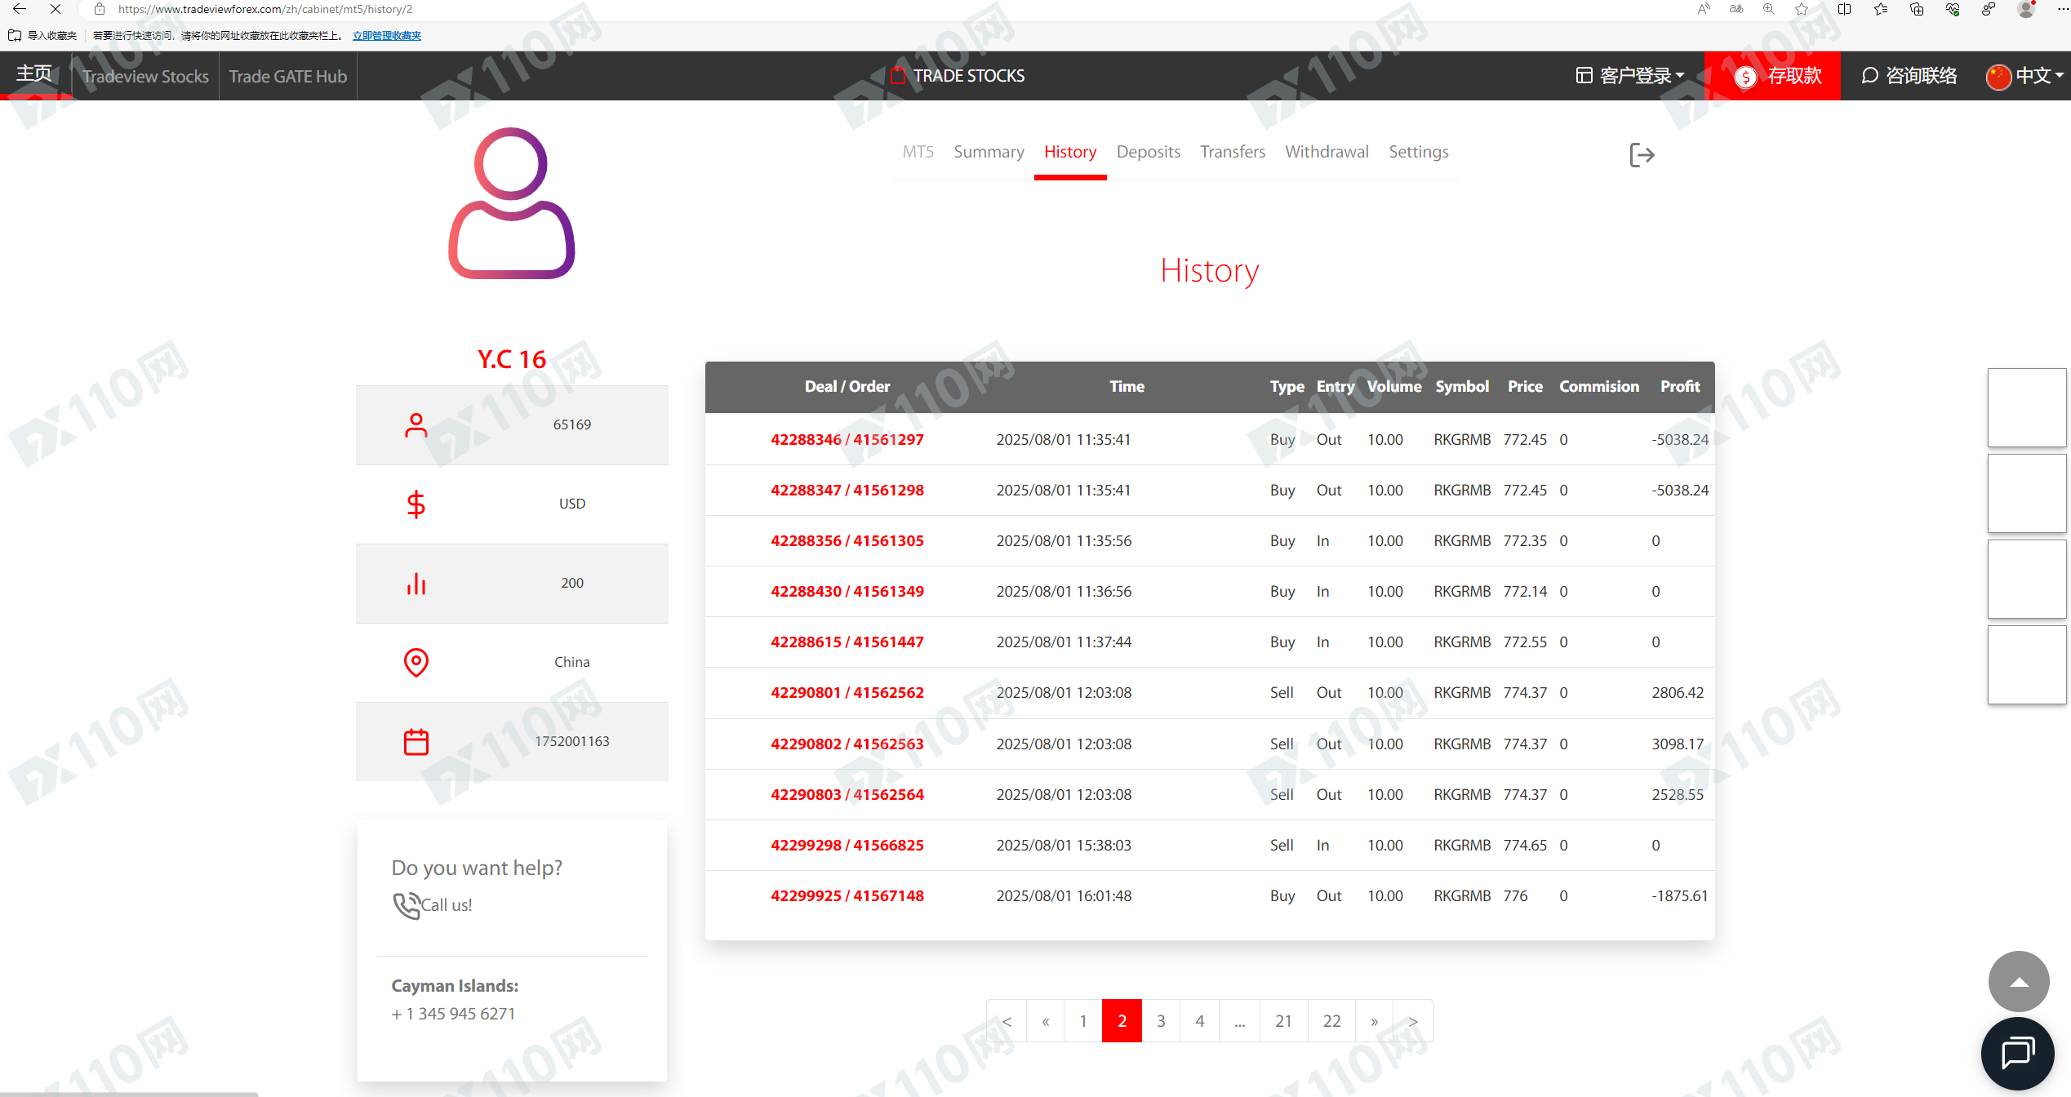
Task: Go to next page with » arrow
Action: point(1374,1021)
